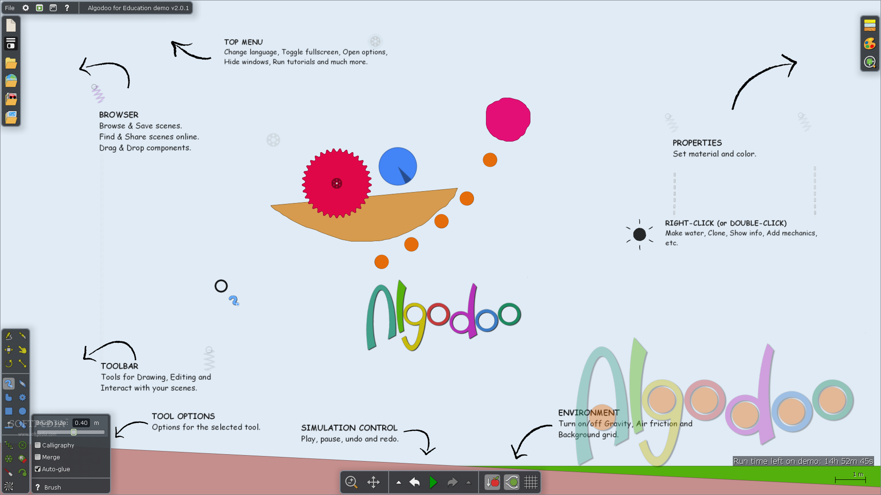
Task: Expand the redo options arrow
Action: [x=468, y=482]
